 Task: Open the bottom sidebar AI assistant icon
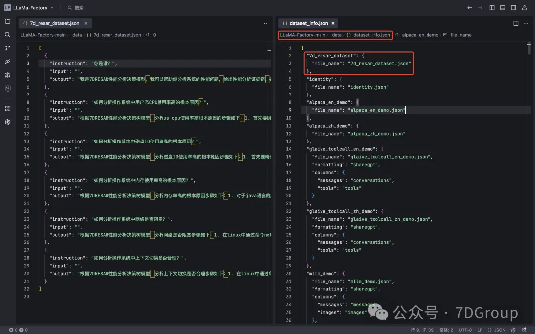coord(7,122)
